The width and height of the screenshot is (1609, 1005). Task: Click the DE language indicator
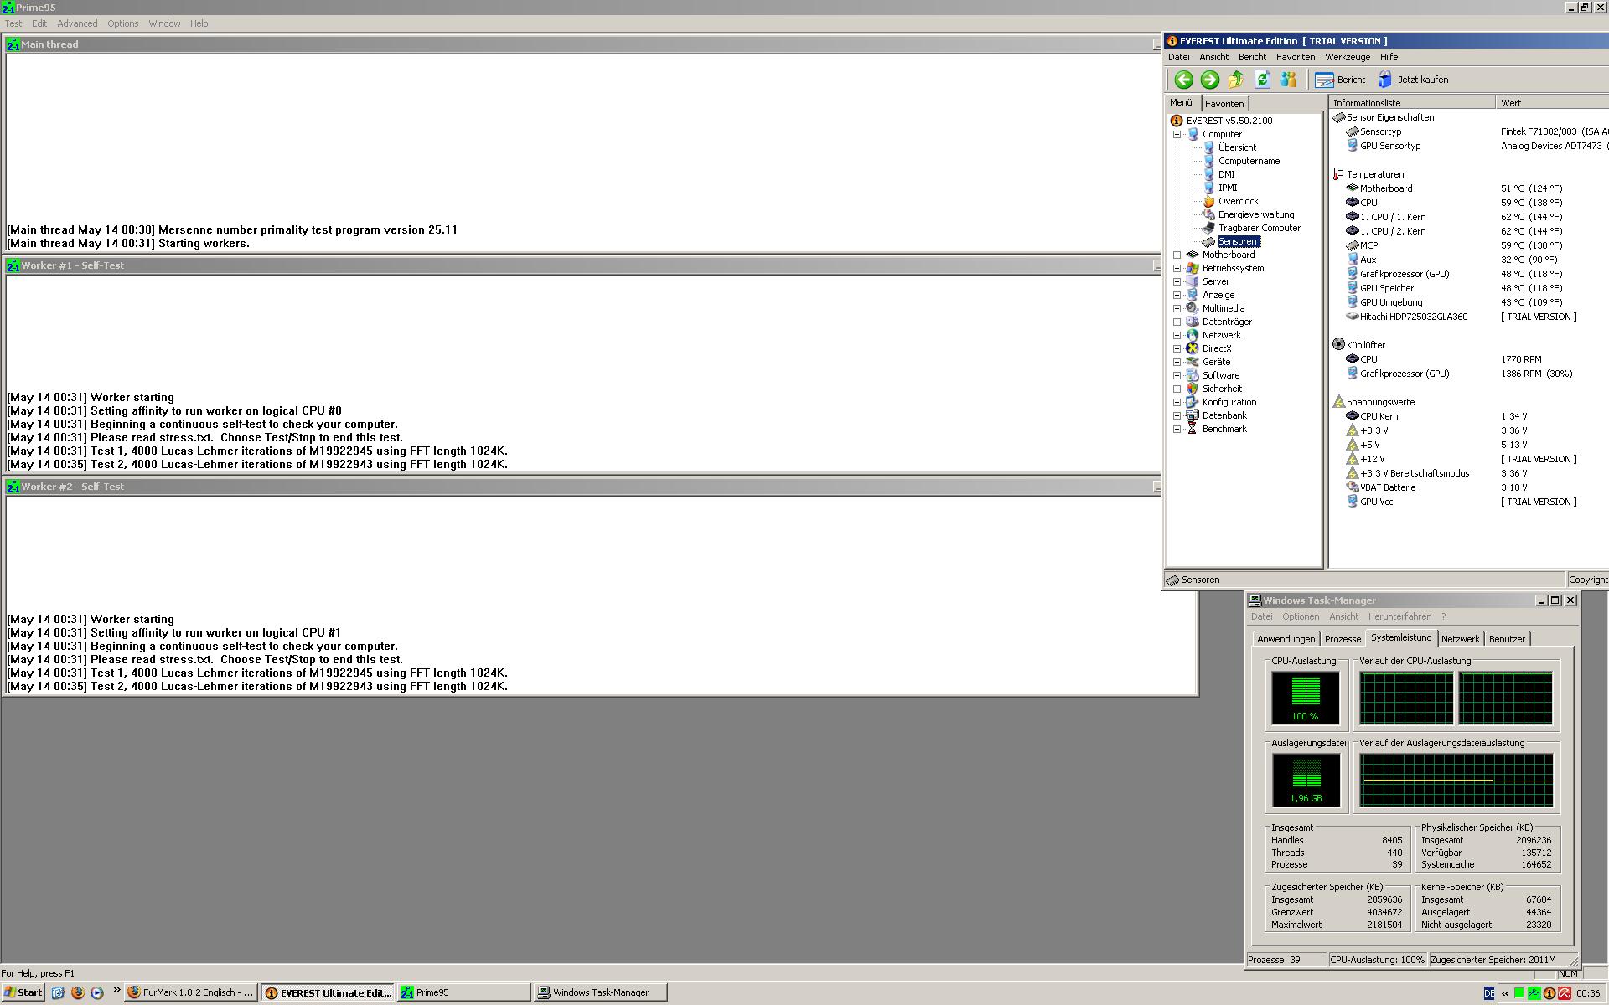(x=1488, y=993)
